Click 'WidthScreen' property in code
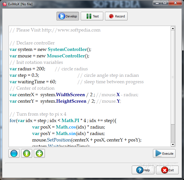The width and height of the screenshot is (184, 180). click(70, 94)
